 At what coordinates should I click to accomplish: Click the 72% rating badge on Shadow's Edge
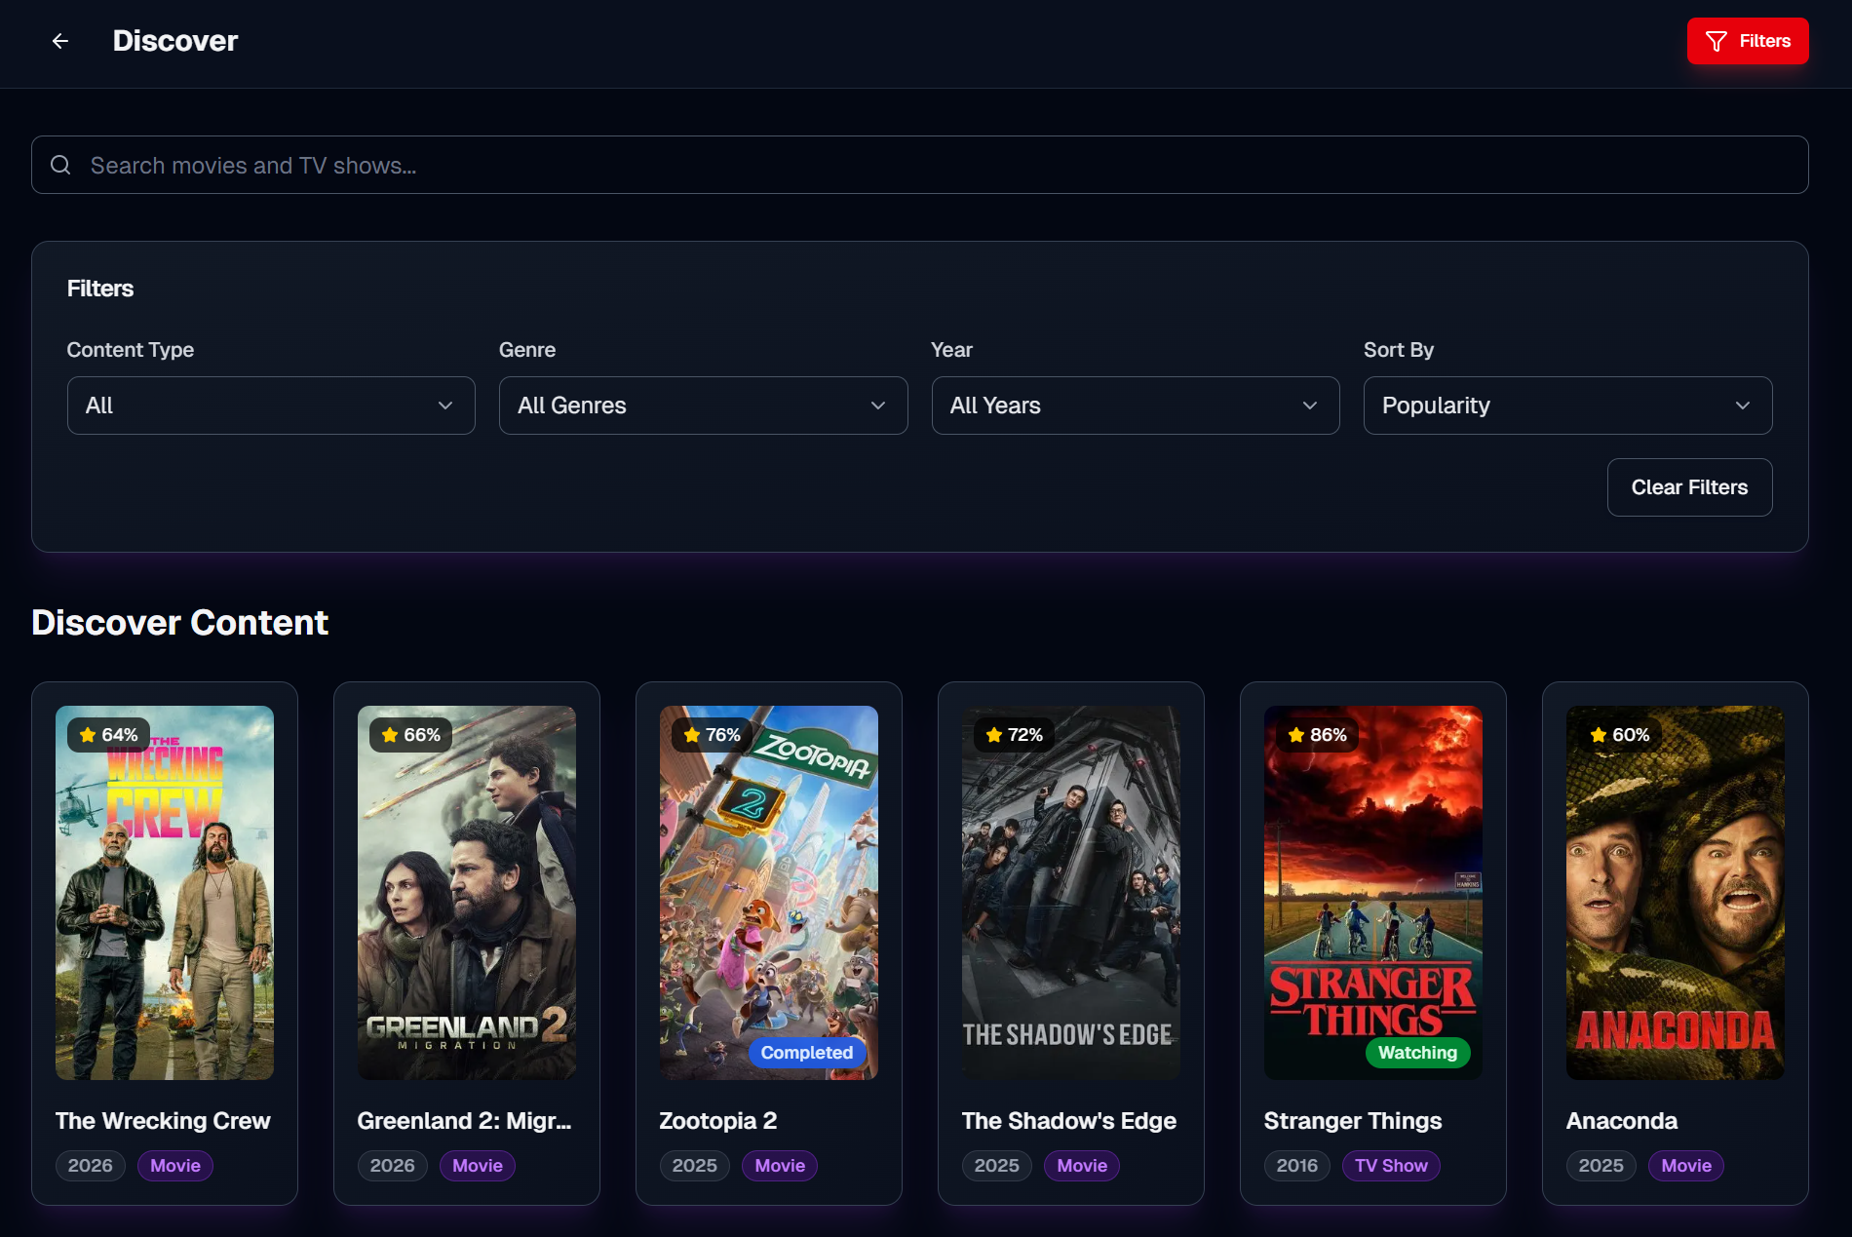(x=1014, y=735)
